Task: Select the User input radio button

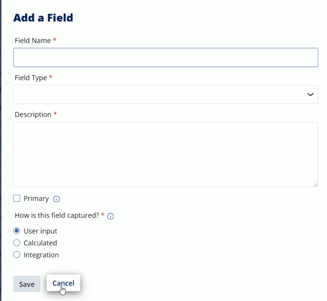Action: [16, 231]
